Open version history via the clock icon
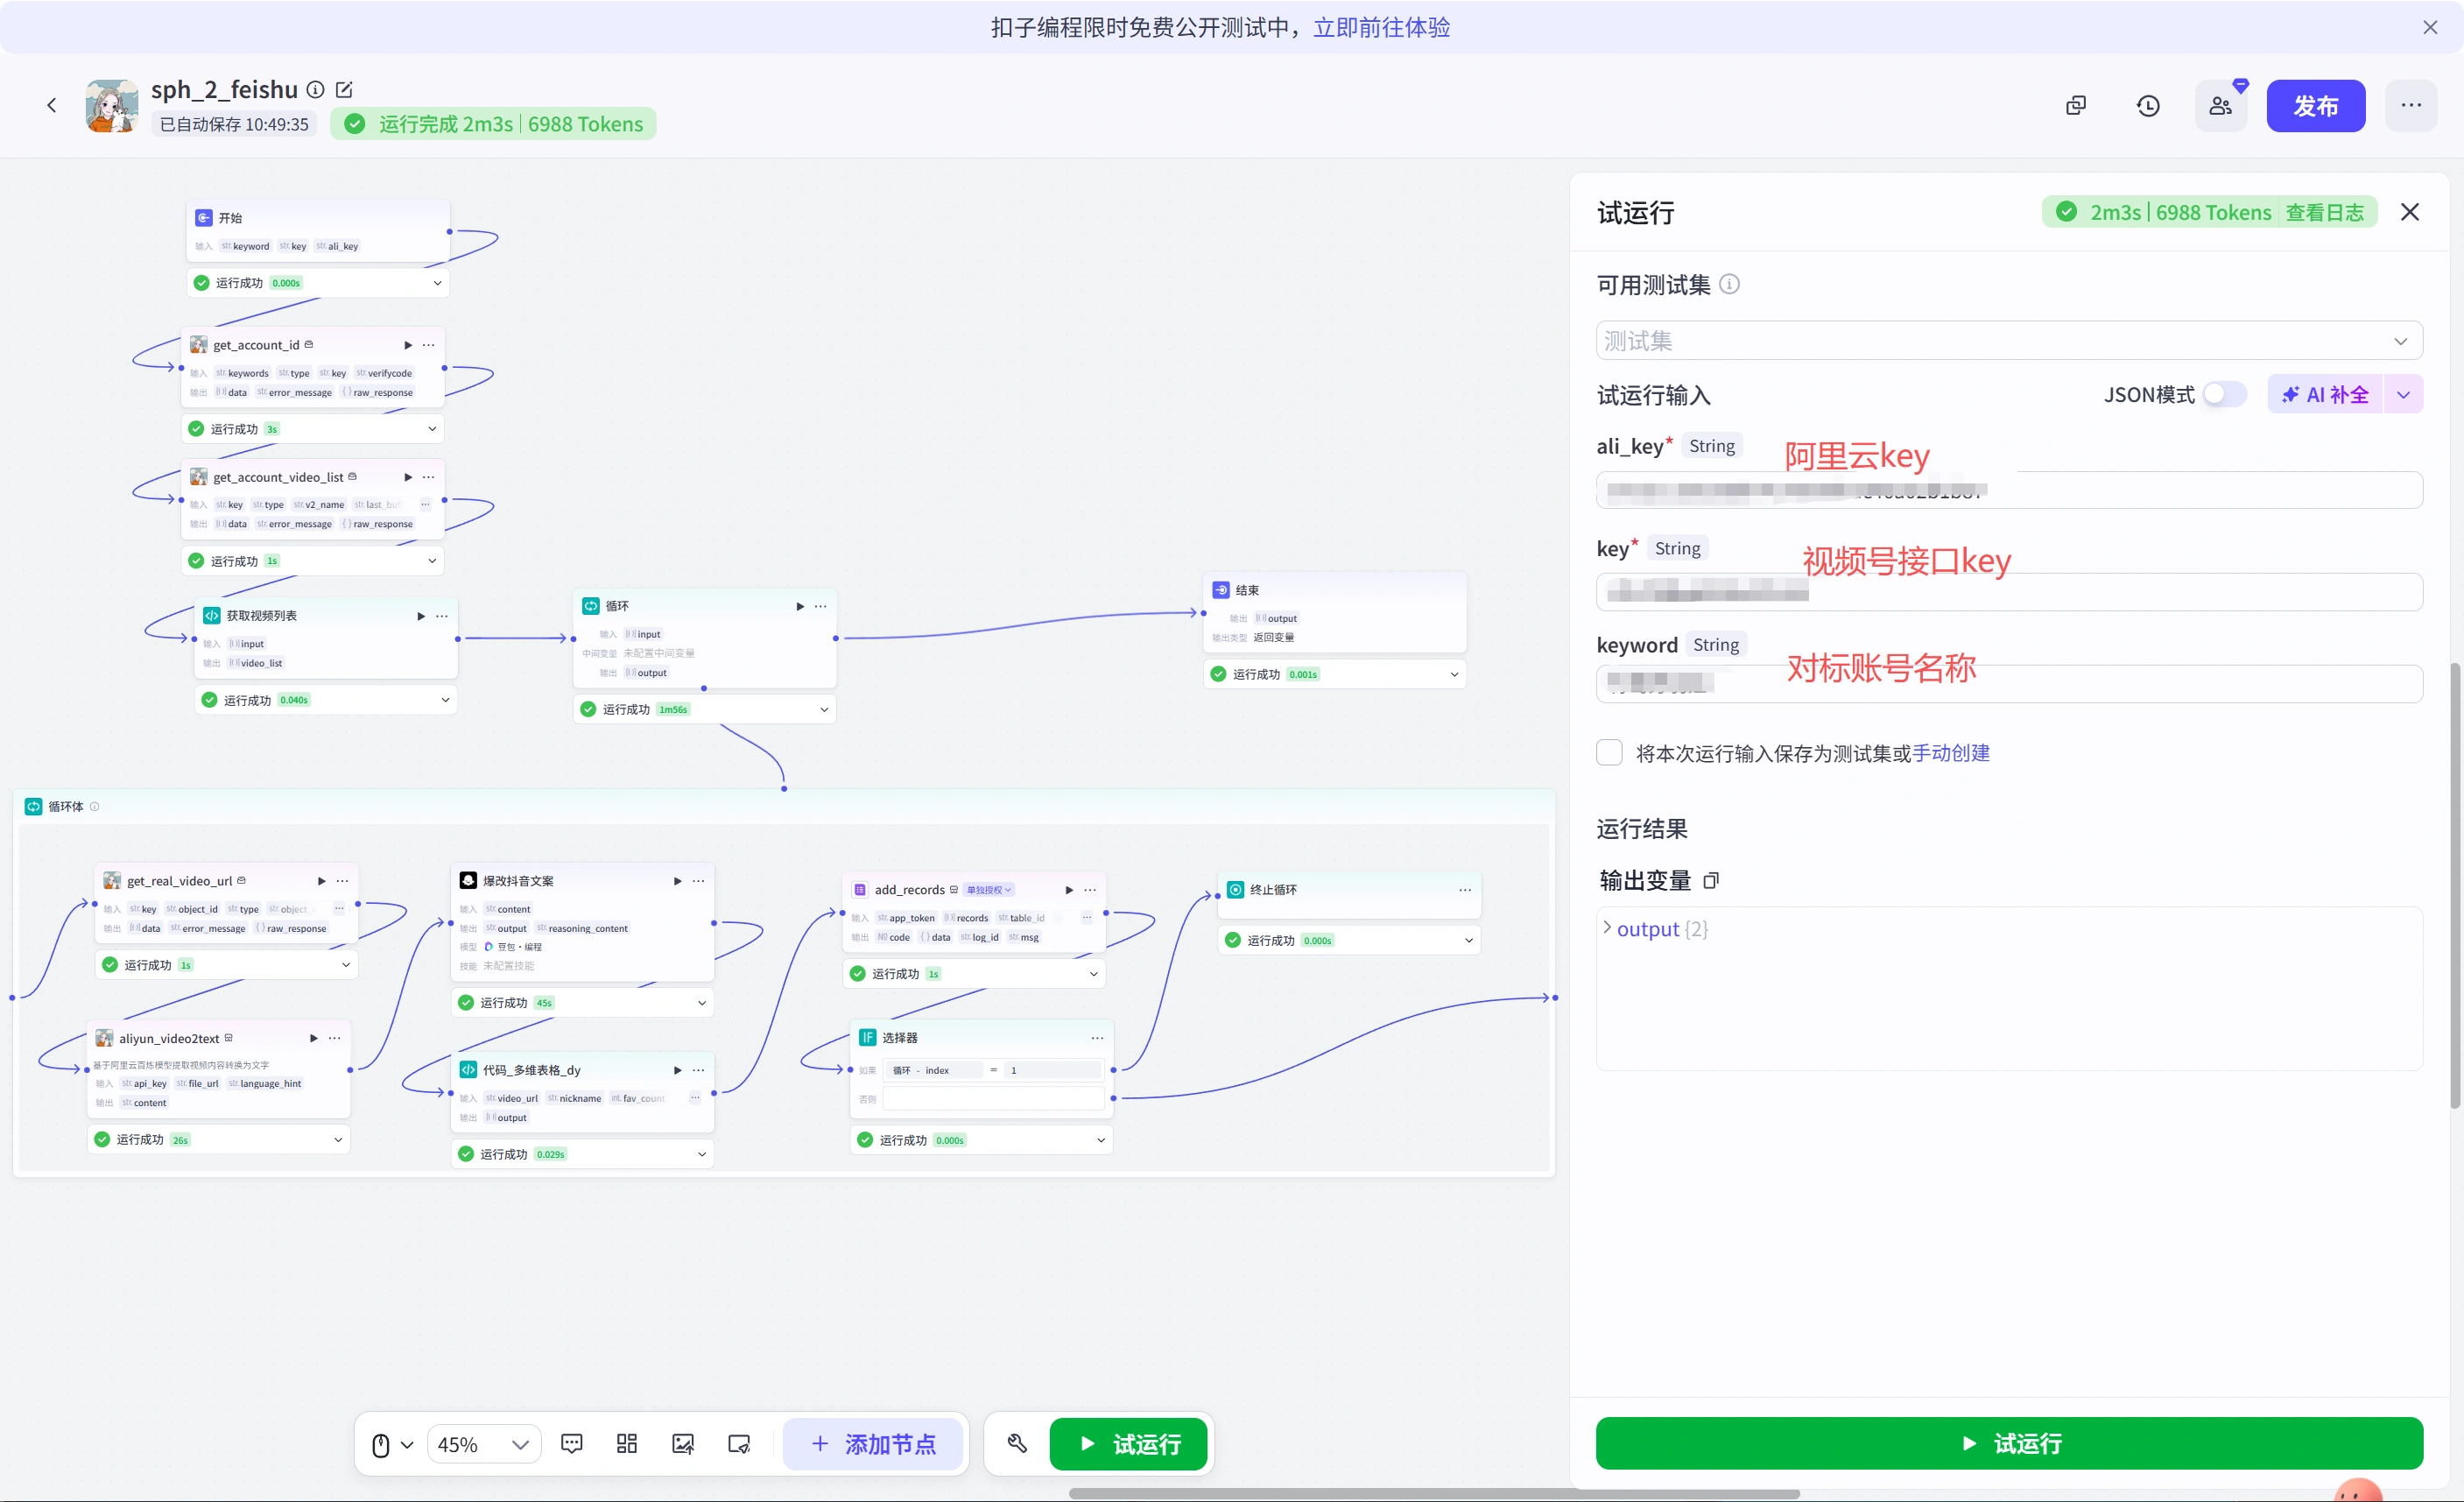The image size is (2464, 1502). 2148,105
